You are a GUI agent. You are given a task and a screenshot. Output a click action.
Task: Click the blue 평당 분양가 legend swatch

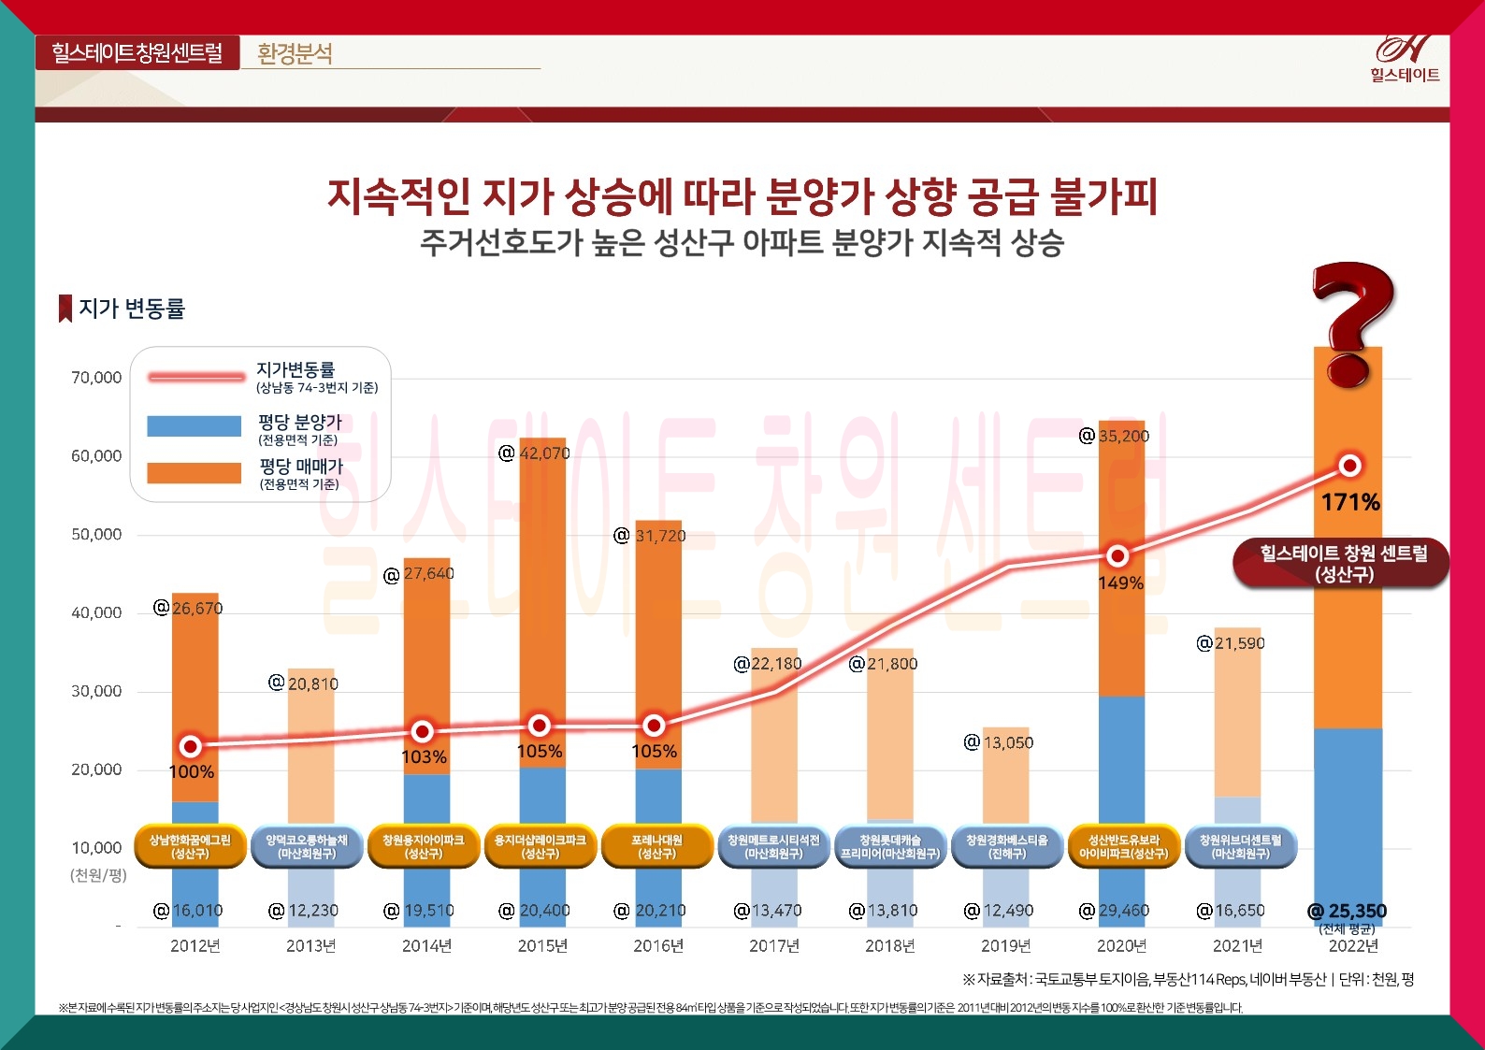(x=195, y=426)
